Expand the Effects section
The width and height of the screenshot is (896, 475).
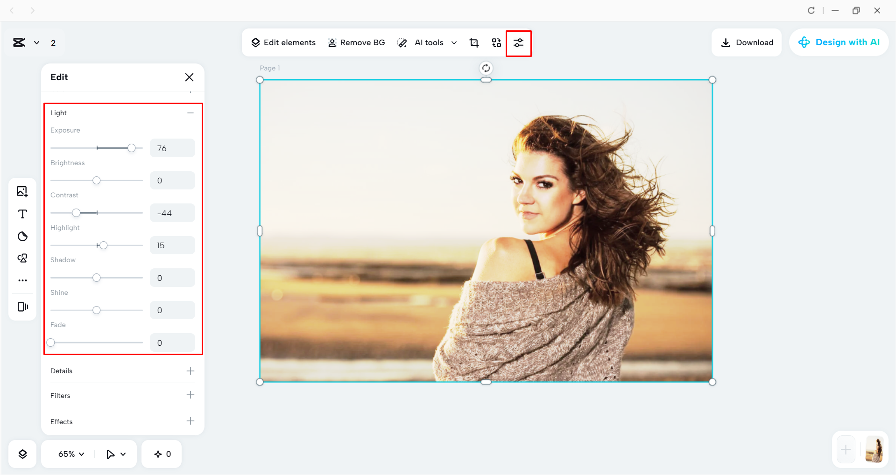(190, 421)
